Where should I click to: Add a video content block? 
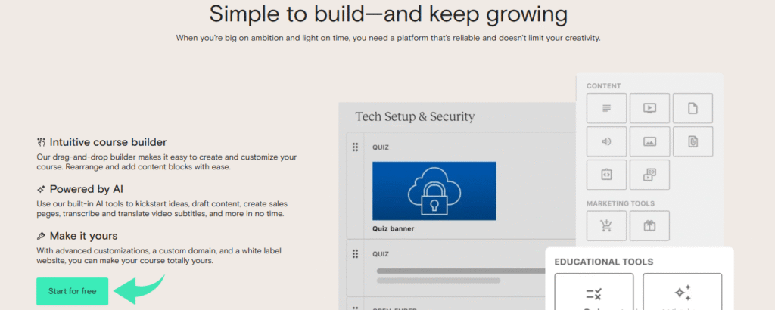coord(649,108)
